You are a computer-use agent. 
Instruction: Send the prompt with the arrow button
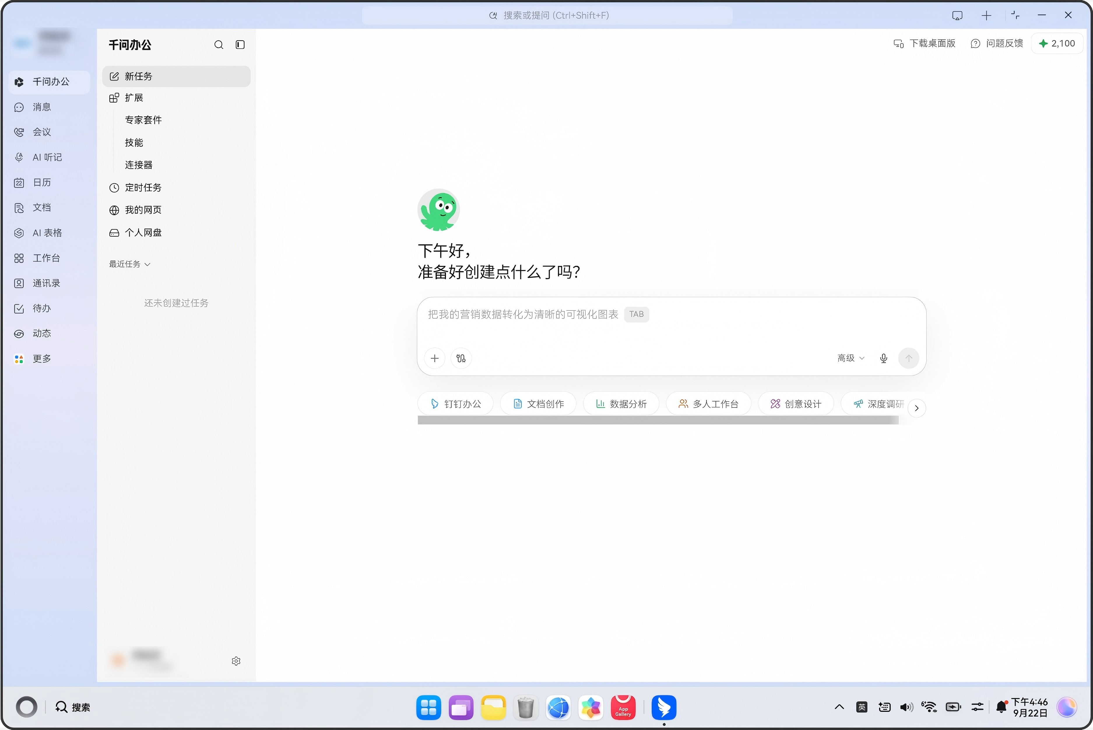[x=909, y=359]
